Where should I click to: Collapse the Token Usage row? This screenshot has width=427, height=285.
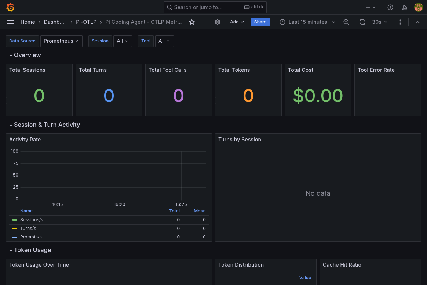(30, 250)
